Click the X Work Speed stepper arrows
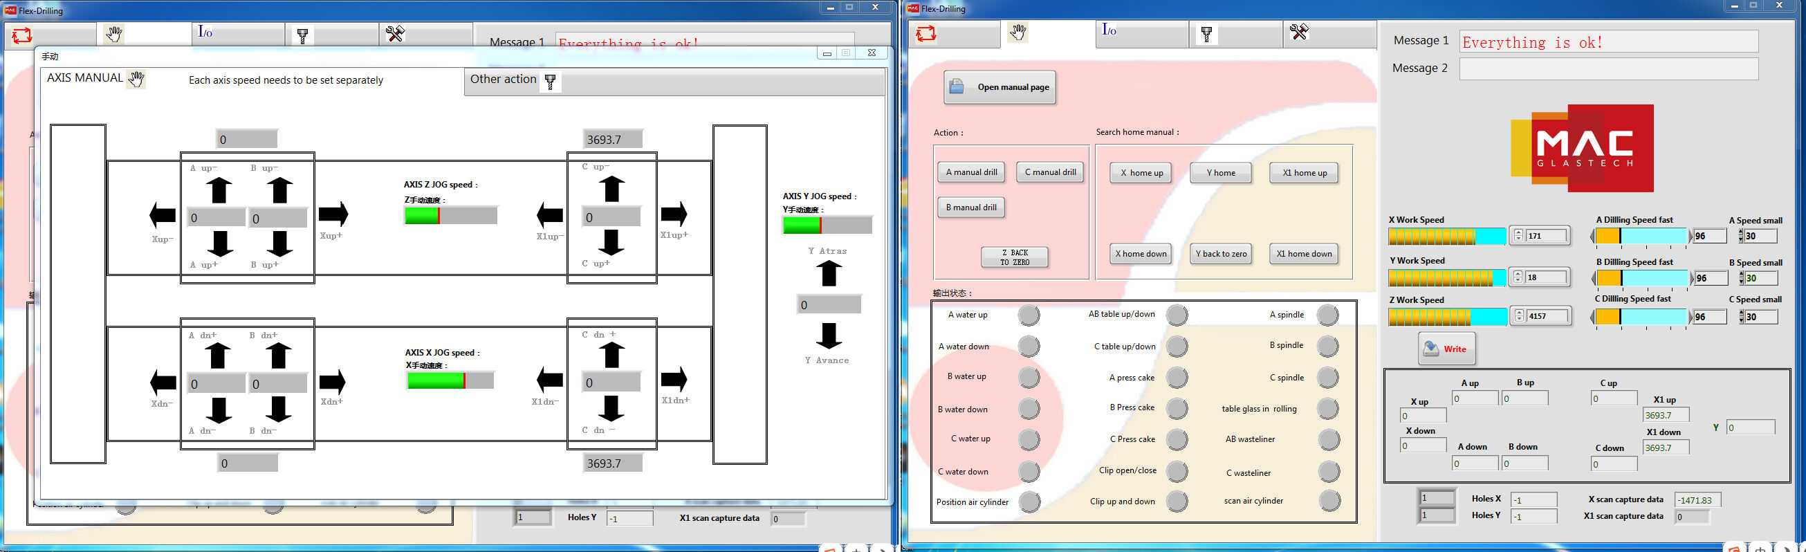Viewport: 1806px width, 552px height. (x=1518, y=236)
